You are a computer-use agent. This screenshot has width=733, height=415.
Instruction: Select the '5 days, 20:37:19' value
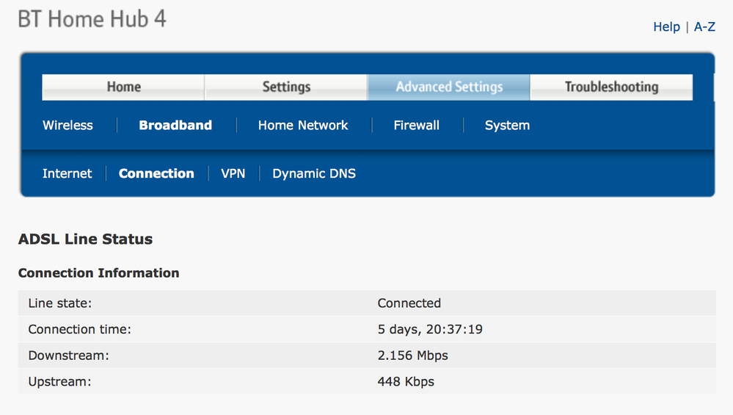click(430, 329)
